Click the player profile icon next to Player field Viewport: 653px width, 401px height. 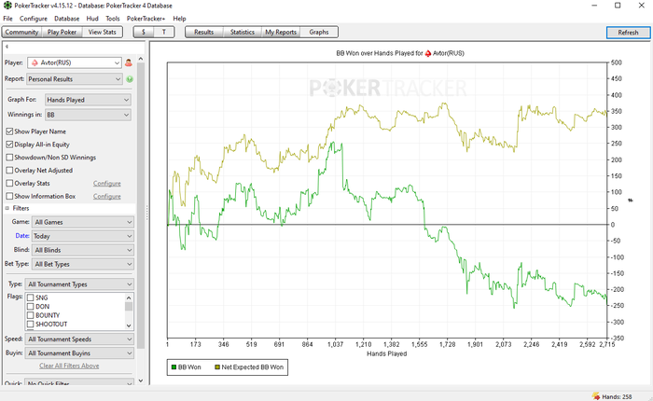tap(129, 62)
